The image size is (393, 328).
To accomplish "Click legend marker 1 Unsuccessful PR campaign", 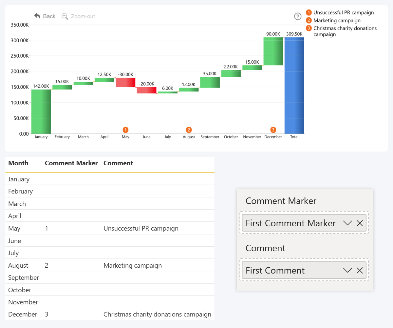I will pyautogui.click(x=309, y=13).
